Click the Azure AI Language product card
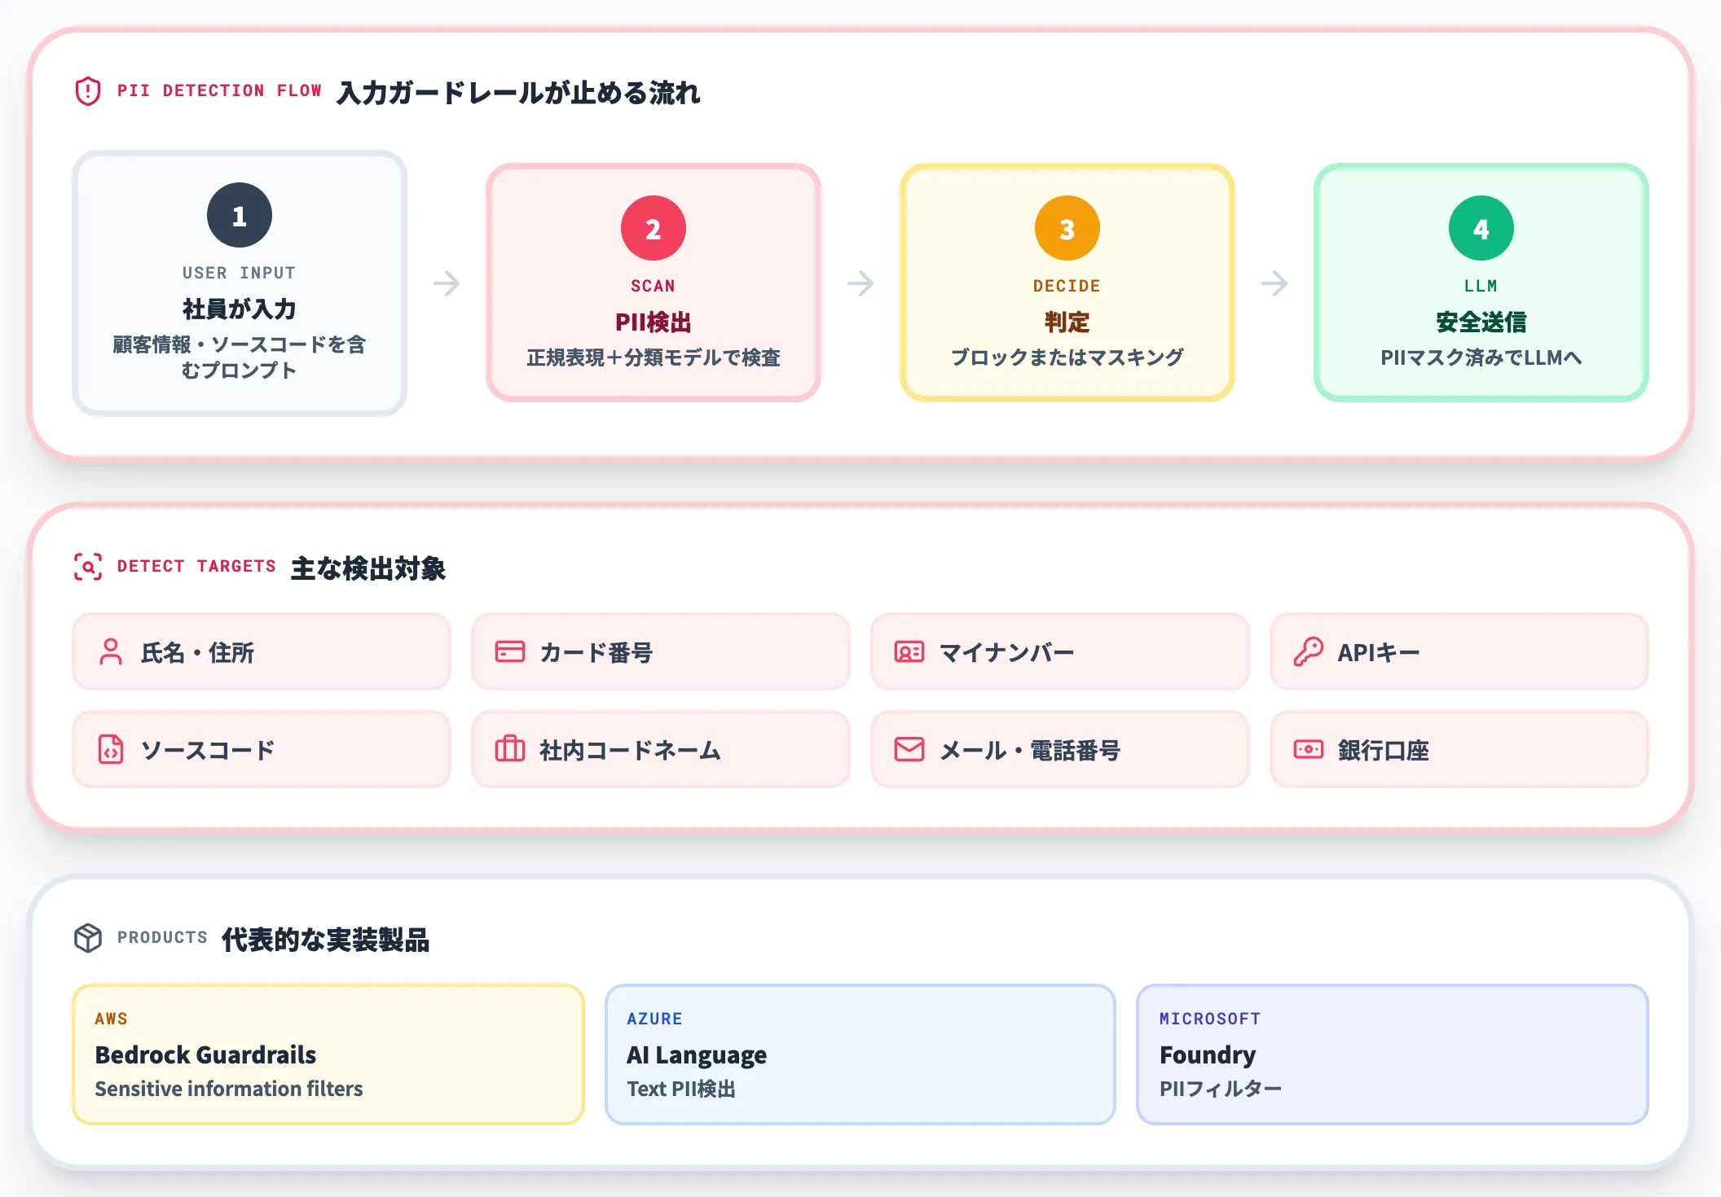 pyautogui.click(x=860, y=1054)
